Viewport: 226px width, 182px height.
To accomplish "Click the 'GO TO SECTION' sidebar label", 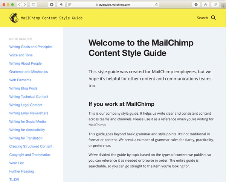I will point(20,39).
